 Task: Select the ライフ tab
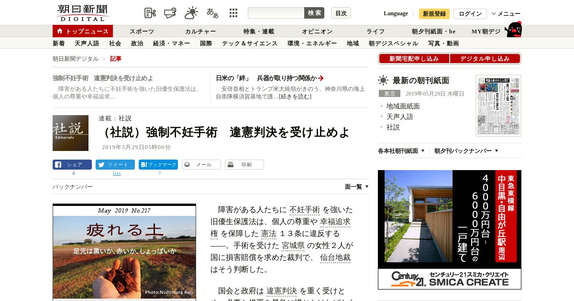click(375, 32)
